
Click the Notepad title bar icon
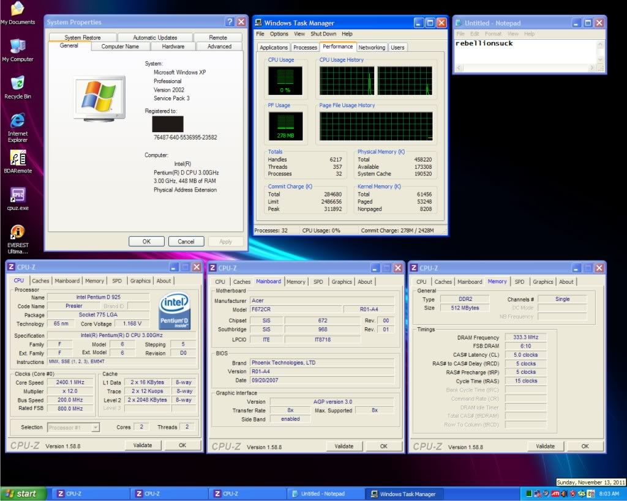[x=459, y=23]
